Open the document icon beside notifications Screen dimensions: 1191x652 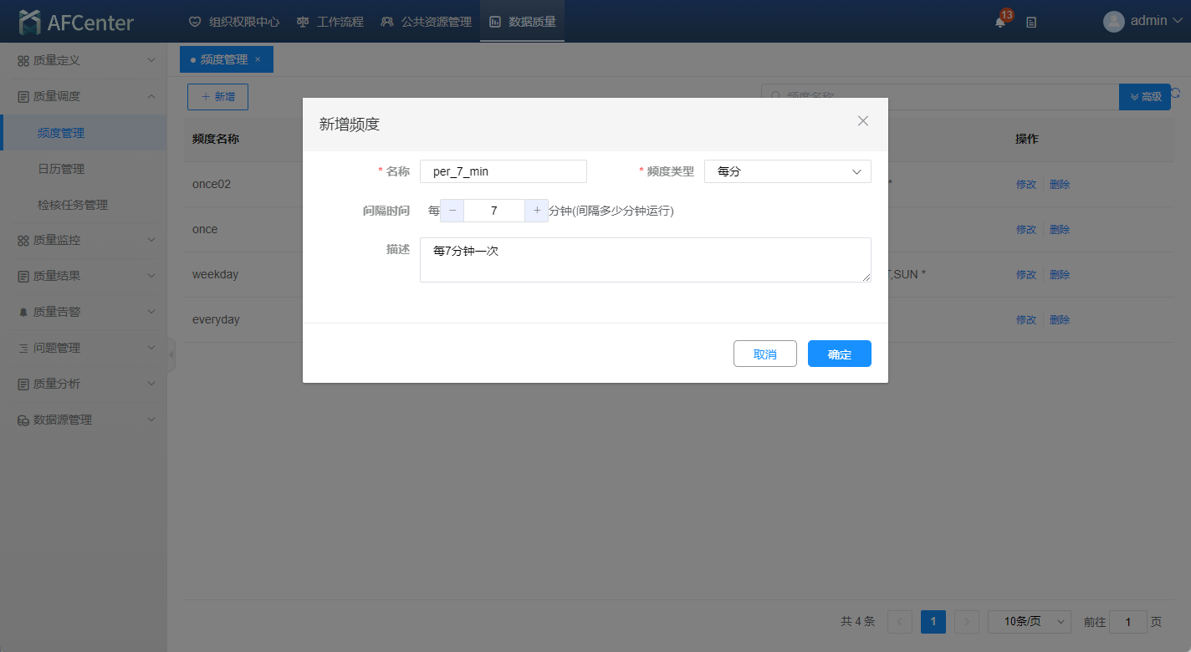[x=1031, y=23]
